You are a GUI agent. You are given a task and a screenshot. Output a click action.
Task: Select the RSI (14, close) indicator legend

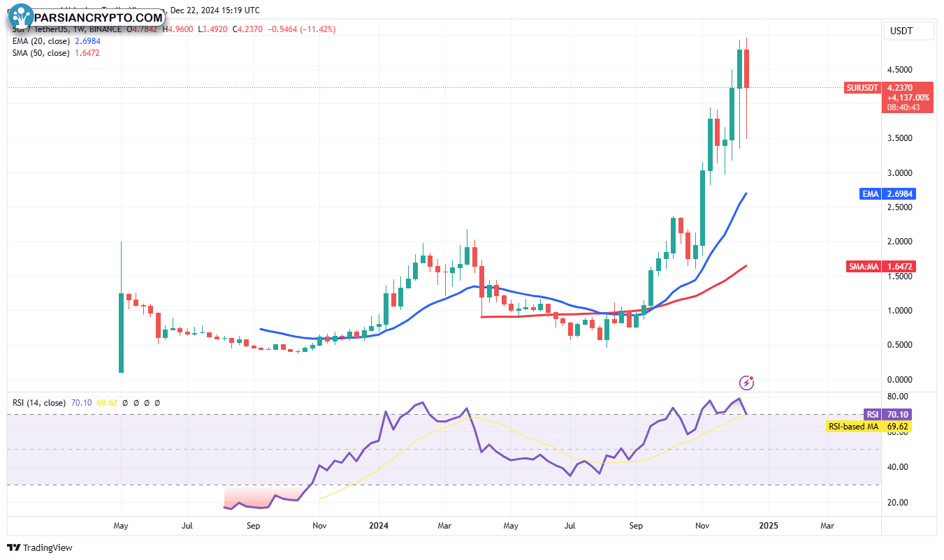tap(39, 403)
